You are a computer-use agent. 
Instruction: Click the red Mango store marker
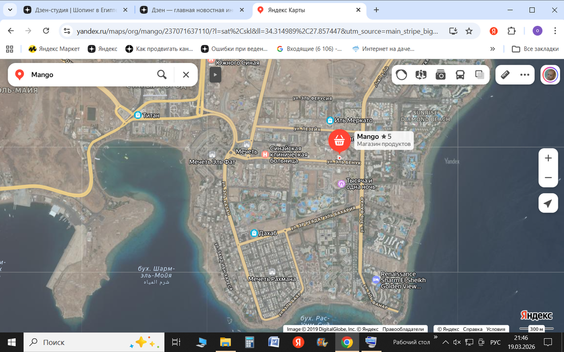pos(339,140)
